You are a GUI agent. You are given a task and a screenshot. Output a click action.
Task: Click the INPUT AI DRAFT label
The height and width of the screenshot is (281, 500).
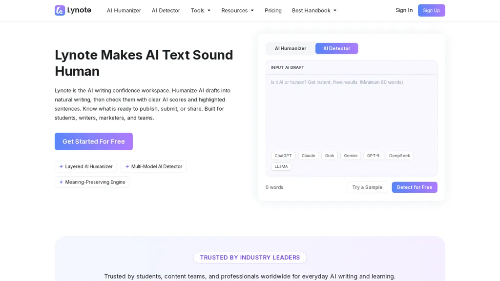pos(288,67)
